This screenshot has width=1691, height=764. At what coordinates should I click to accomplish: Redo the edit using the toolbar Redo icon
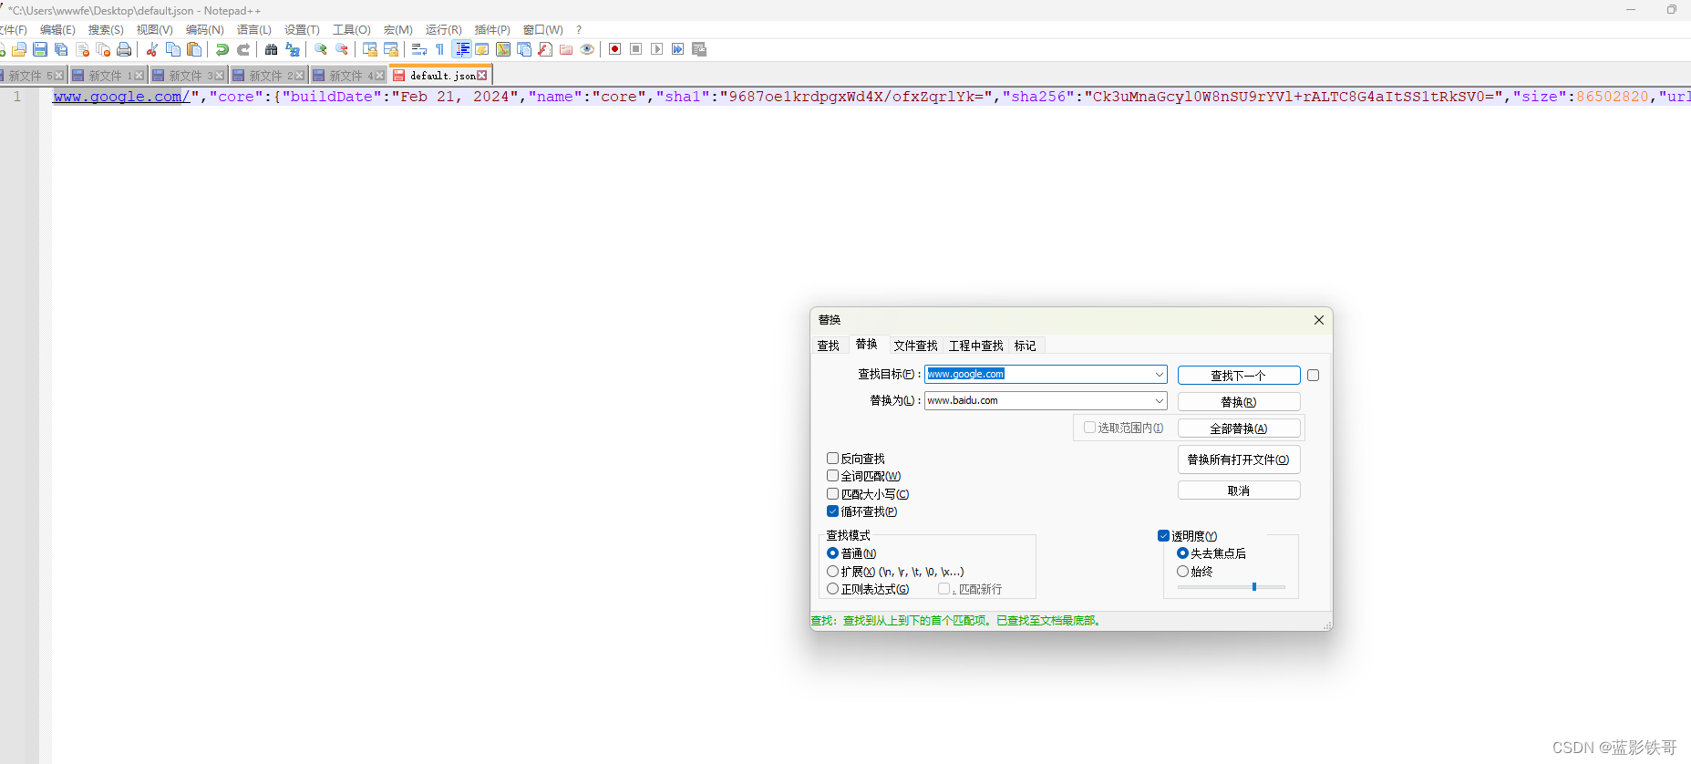click(x=243, y=49)
